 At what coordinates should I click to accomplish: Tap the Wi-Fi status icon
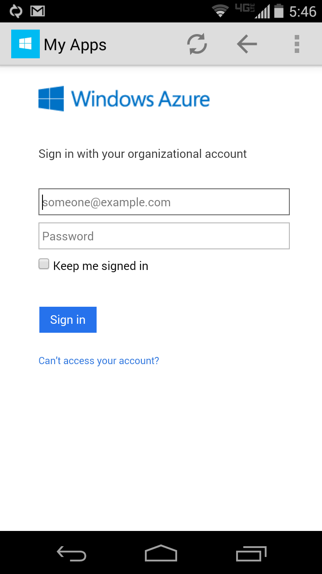click(220, 11)
